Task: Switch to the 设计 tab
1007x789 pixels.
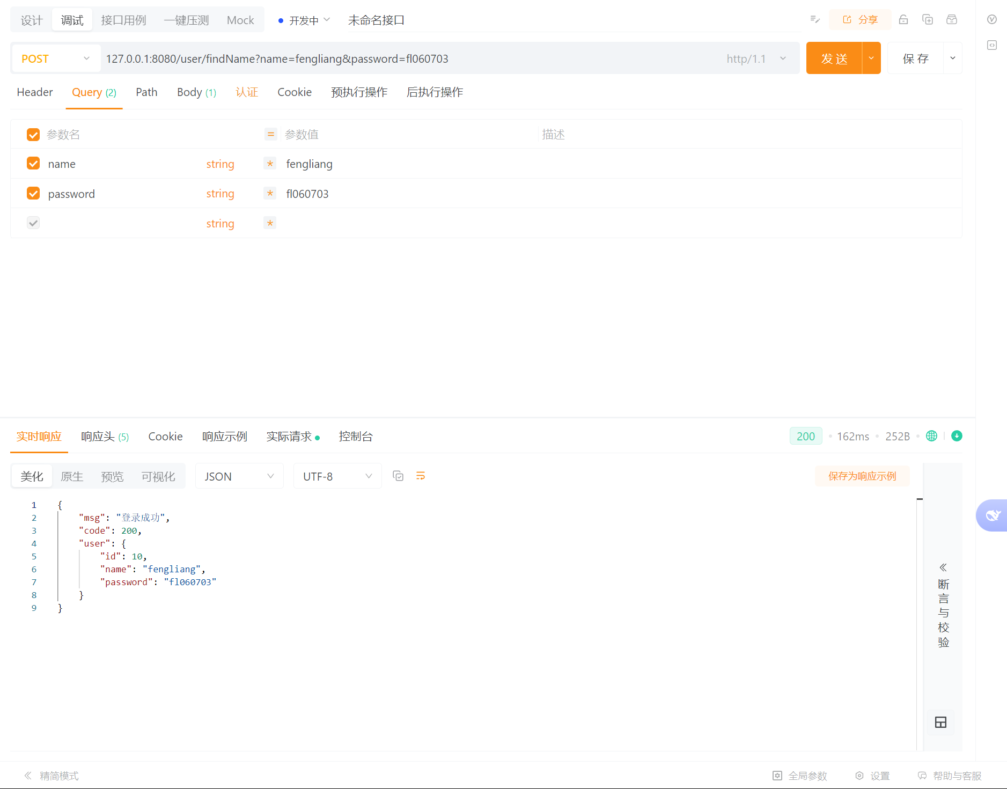Action: (x=32, y=20)
